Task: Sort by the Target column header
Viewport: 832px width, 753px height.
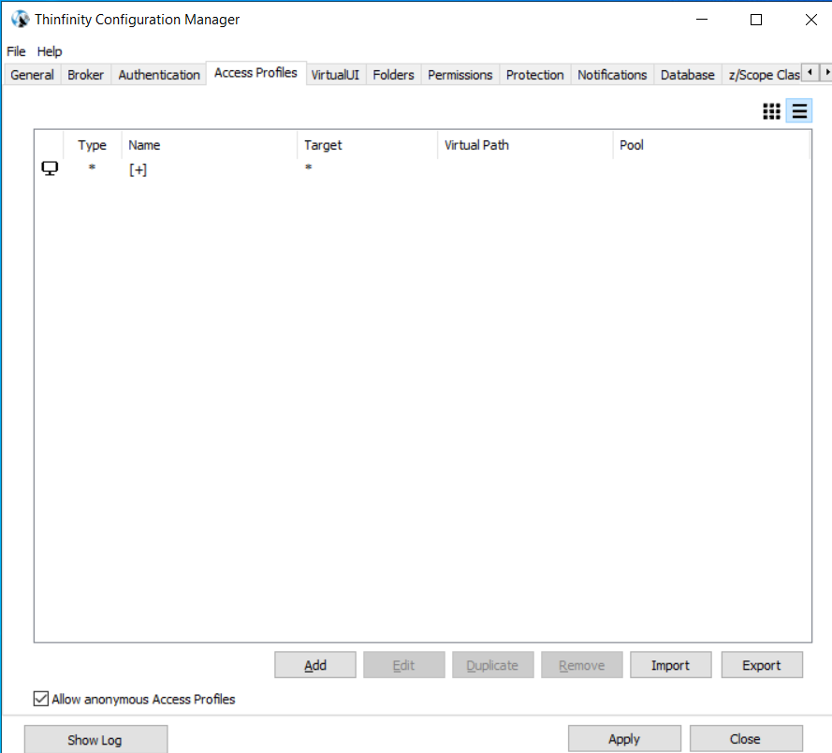Action: 367,145
